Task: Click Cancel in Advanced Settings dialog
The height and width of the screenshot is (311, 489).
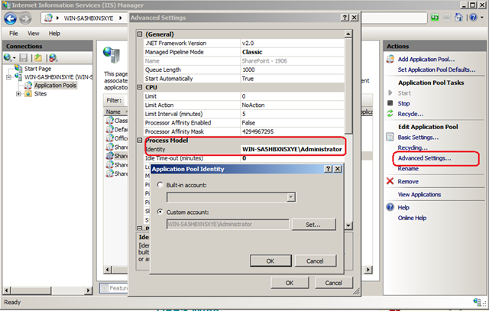Action: 334,283
